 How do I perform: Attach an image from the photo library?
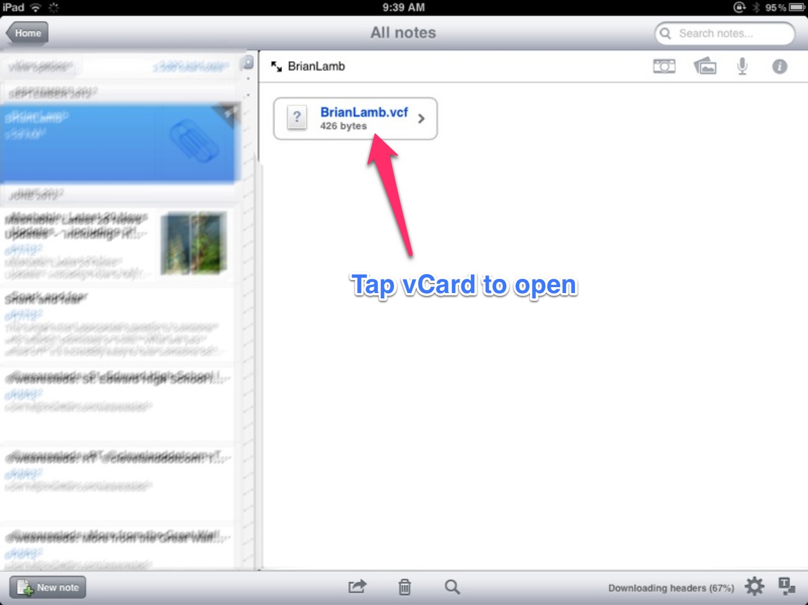click(x=704, y=66)
